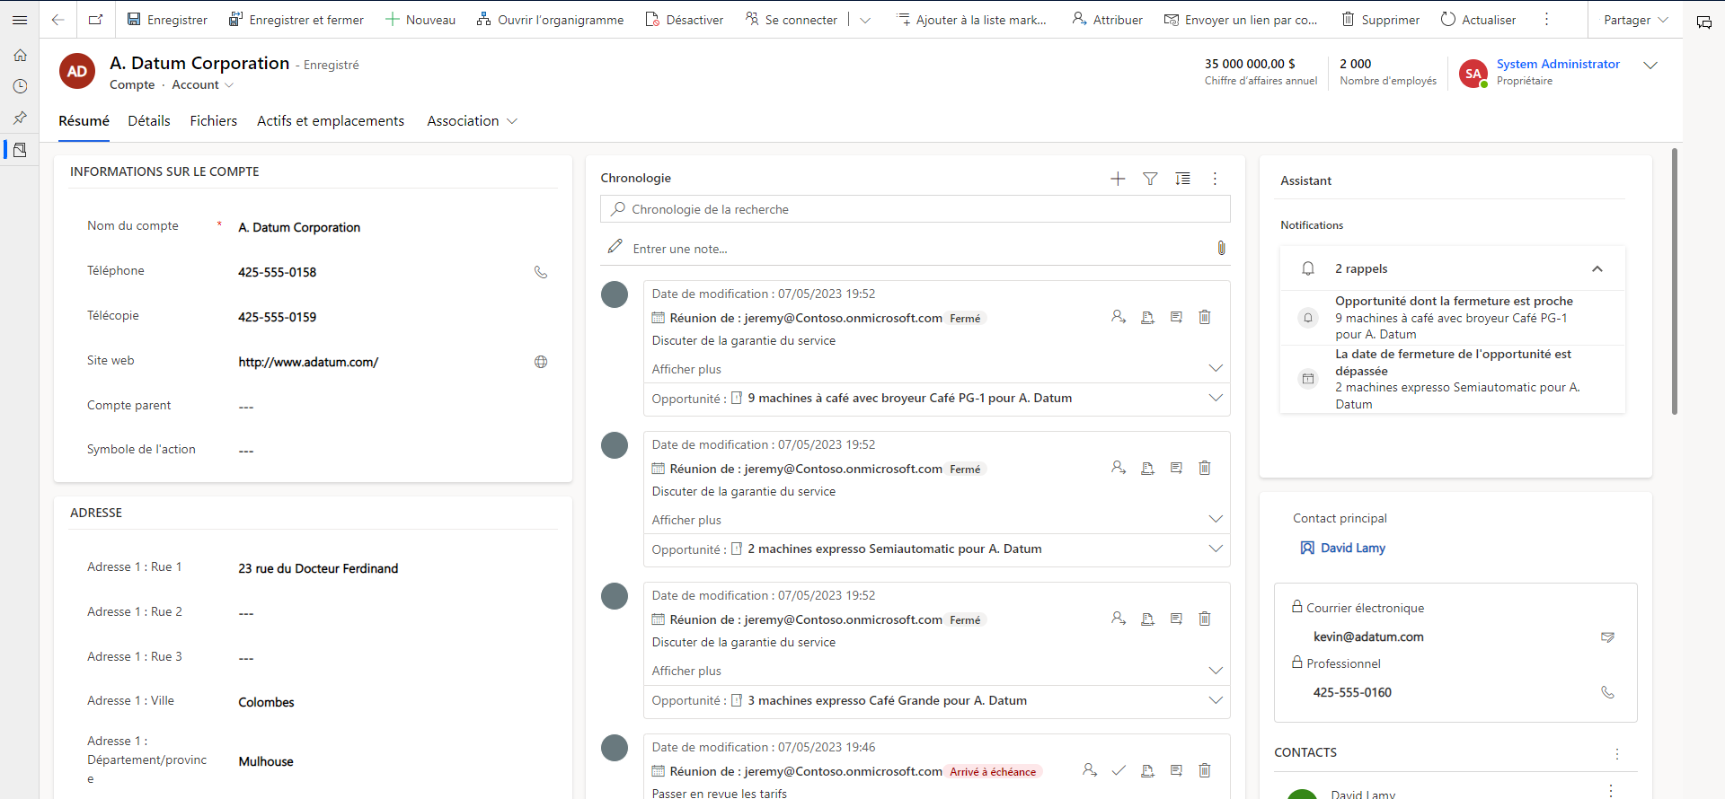Screen dimensions: 1725x799
Task: Switch to the Résumé tab
Action: tap(84, 121)
